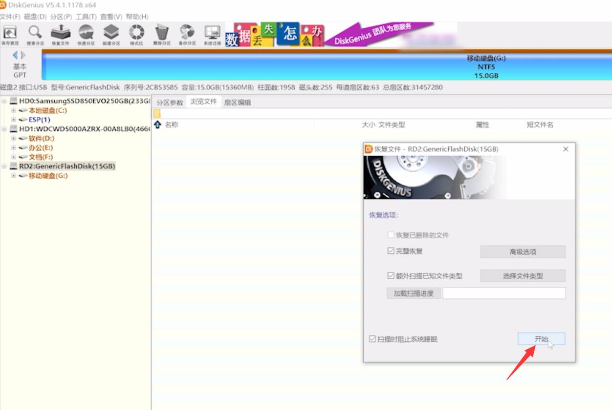Select RD2:GenericFlashDisk(15GB) in tree
Screen dimensions: 612x410
click(67, 166)
